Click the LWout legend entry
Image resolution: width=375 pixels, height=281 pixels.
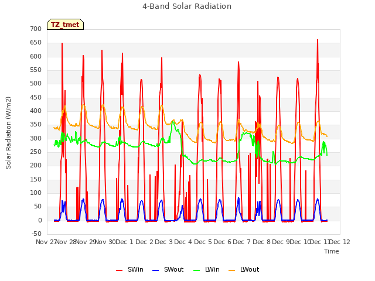point(244,269)
